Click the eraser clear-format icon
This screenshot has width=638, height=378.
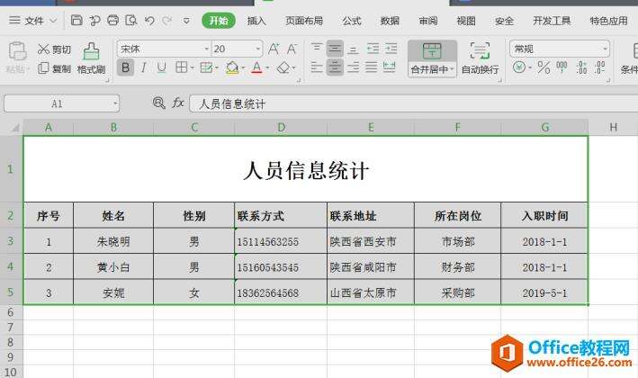[x=283, y=67]
